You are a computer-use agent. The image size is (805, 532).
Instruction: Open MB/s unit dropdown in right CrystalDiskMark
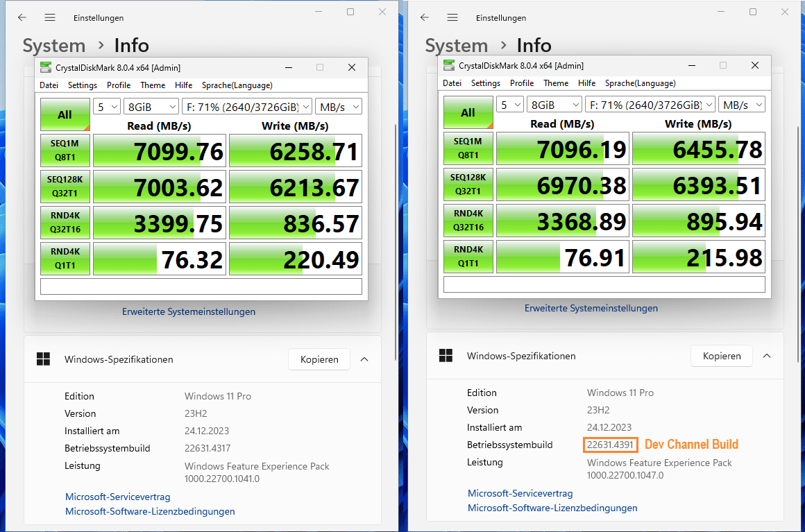click(742, 105)
